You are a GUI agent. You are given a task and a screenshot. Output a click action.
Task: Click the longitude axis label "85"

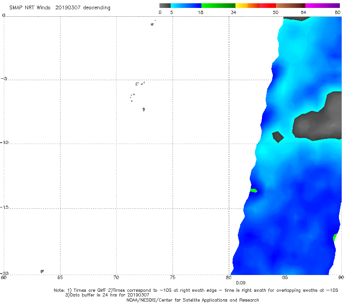point(285,277)
